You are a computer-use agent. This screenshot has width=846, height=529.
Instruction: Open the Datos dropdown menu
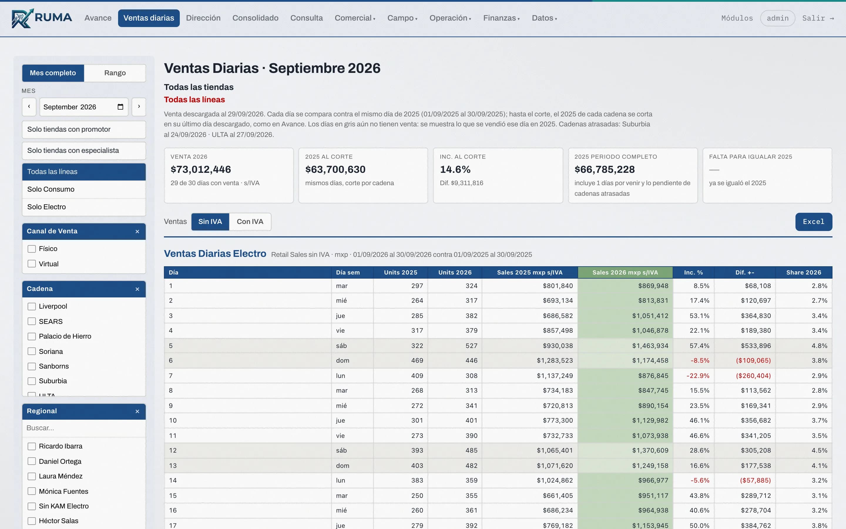pyautogui.click(x=544, y=18)
